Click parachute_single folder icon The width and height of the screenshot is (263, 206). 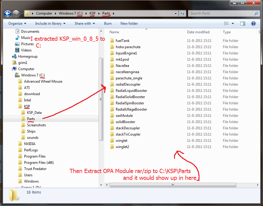[112, 78]
